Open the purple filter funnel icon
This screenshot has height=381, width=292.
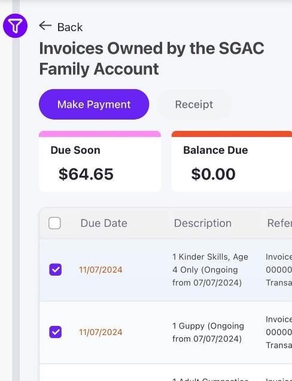tap(15, 26)
